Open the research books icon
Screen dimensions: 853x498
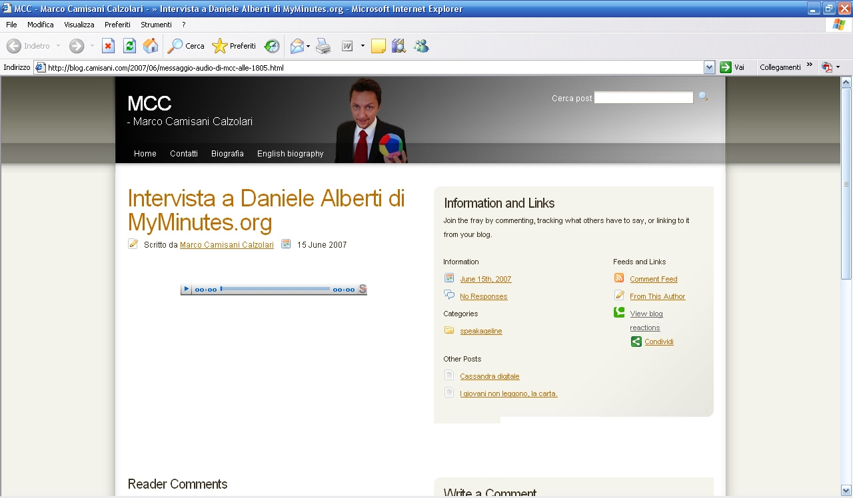click(399, 46)
